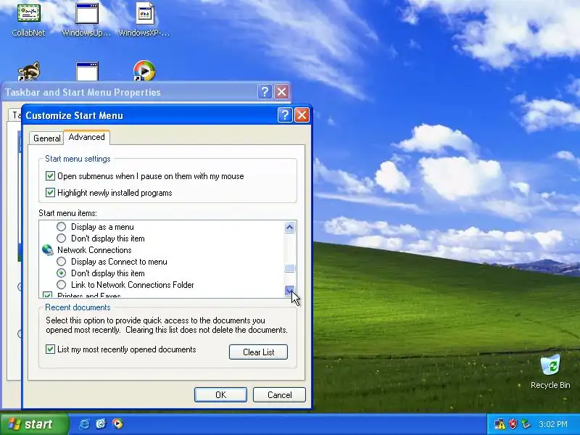Select the WindowsXP-... desktop icon

(144, 20)
